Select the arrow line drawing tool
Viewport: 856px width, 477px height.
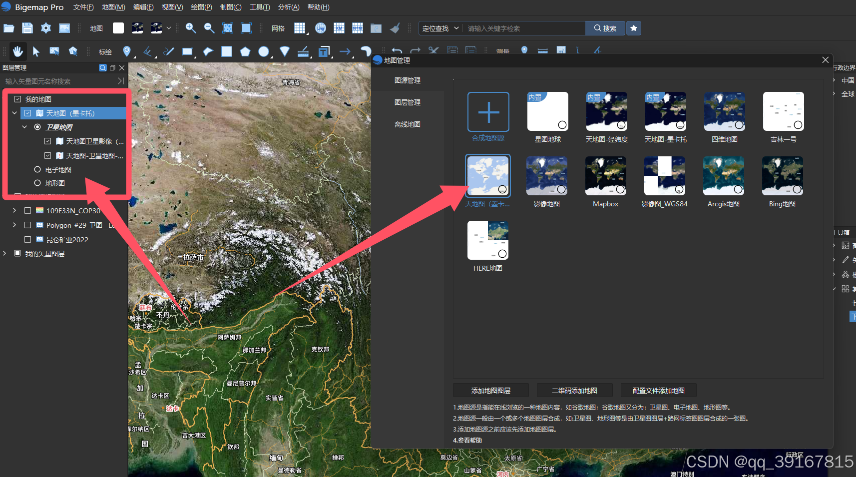(345, 51)
